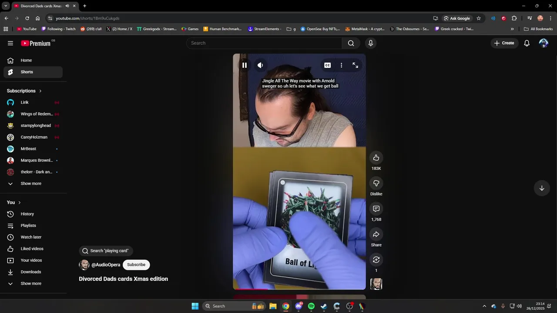Show more bookmarks overflow chevron

(512, 29)
